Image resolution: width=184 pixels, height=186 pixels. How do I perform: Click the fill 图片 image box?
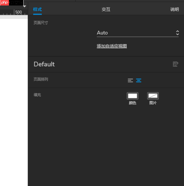tap(153, 96)
